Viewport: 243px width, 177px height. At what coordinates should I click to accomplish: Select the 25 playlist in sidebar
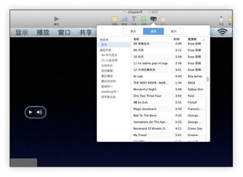[x=109, y=60]
